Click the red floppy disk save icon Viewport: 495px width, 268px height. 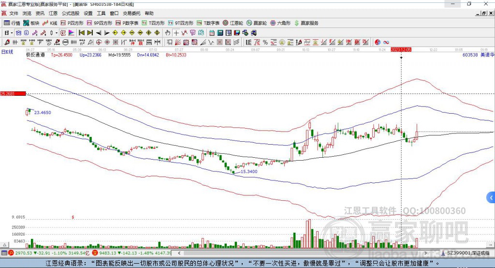click(x=237, y=33)
